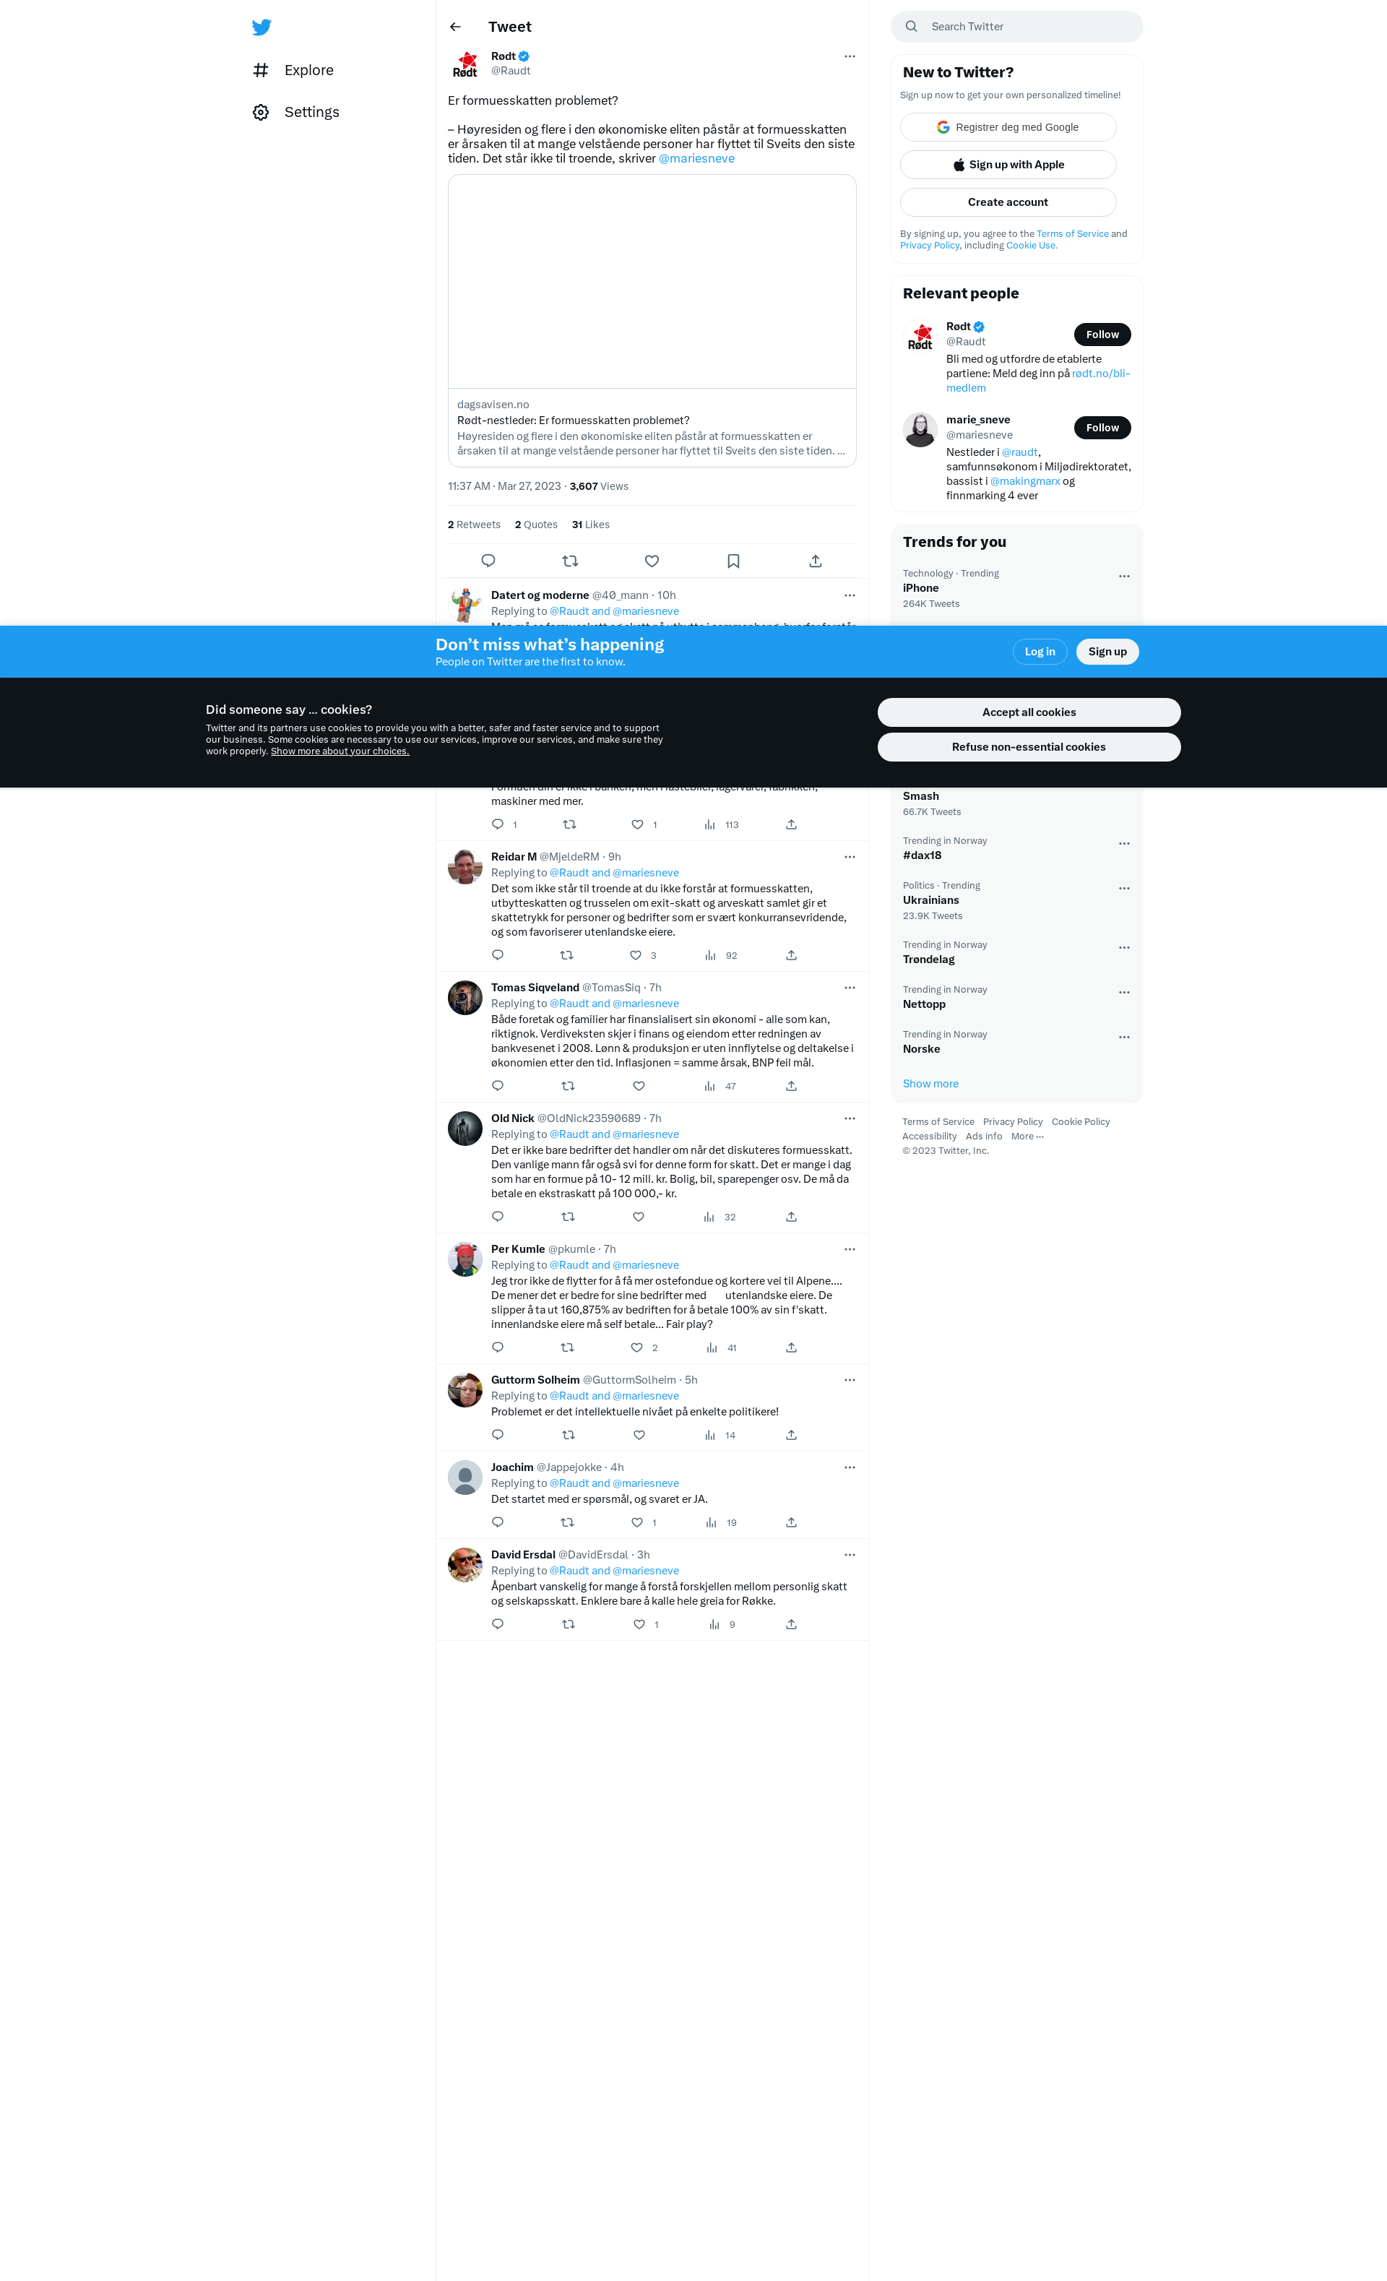This screenshot has height=2281, width=1387.
Task: Click the reply icon under the main tweet
Action: click(488, 561)
